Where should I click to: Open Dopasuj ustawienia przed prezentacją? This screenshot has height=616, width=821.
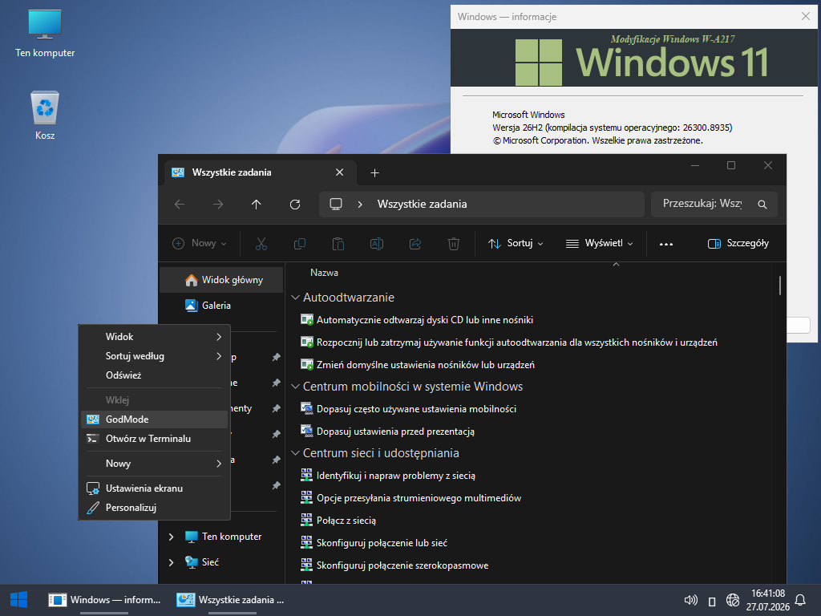387,432
